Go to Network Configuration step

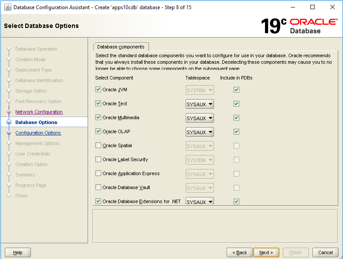(39, 112)
